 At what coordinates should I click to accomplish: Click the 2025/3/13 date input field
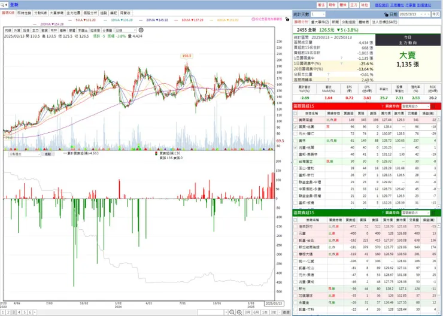click(409, 14)
